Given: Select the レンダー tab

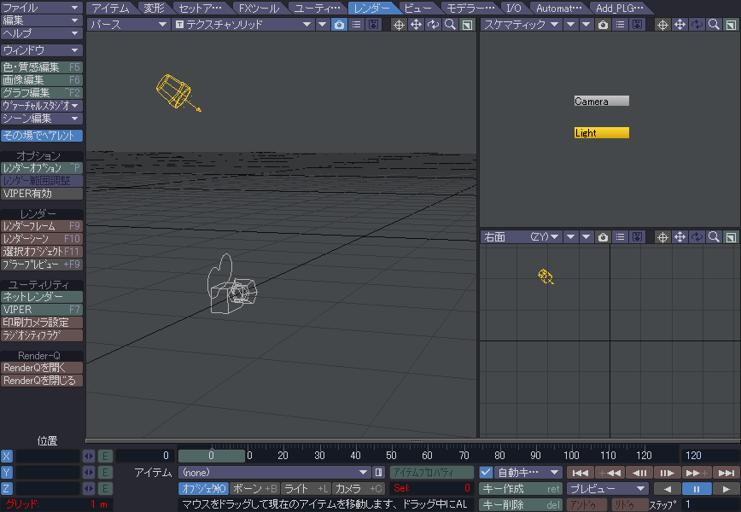Looking at the screenshot, I should [372, 8].
